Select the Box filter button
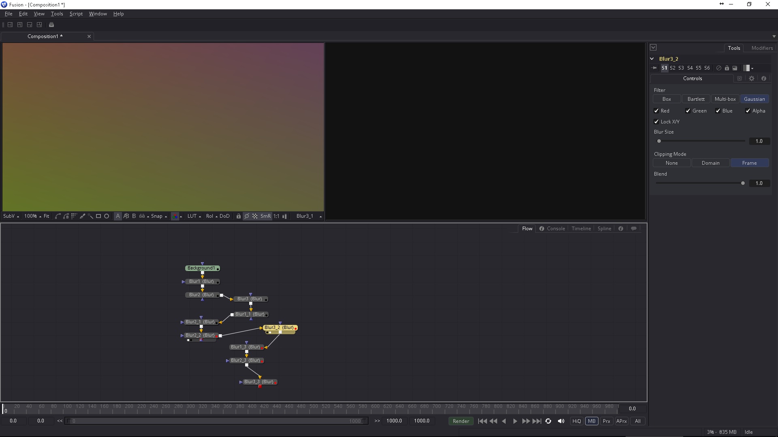Image resolution: width=778 pixels, height=437 pixels. pos(667,99)
